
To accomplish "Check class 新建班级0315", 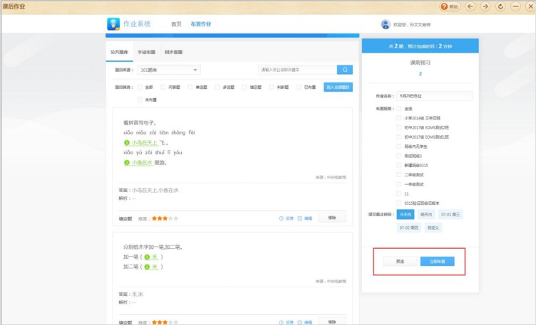I will point(398,165).
